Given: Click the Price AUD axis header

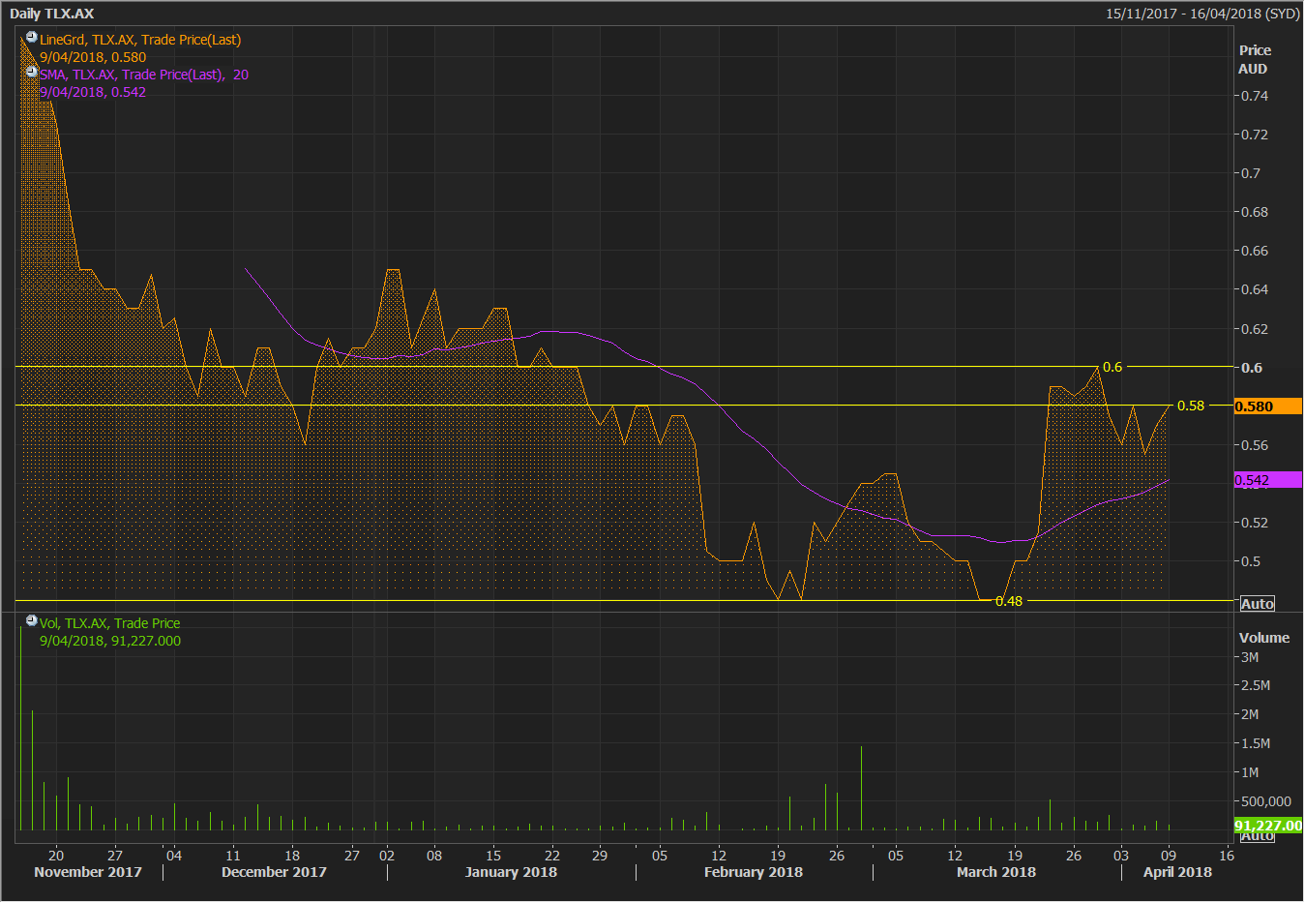Looking at the screenshot, I should point(1255,59).
